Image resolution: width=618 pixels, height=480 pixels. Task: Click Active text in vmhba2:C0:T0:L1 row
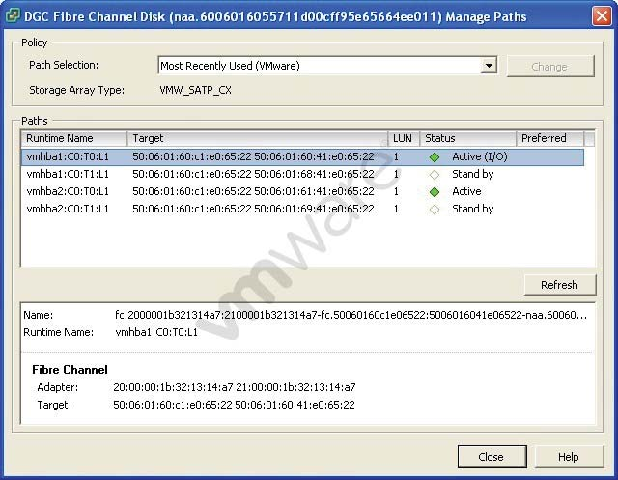click(x=466, y=191)
